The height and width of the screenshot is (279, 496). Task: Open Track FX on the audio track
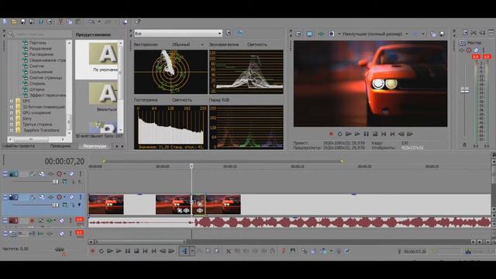pos(50,220)
